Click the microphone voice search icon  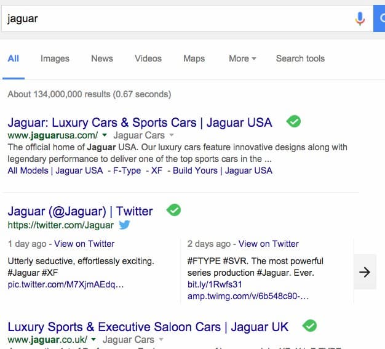[360, 18]
